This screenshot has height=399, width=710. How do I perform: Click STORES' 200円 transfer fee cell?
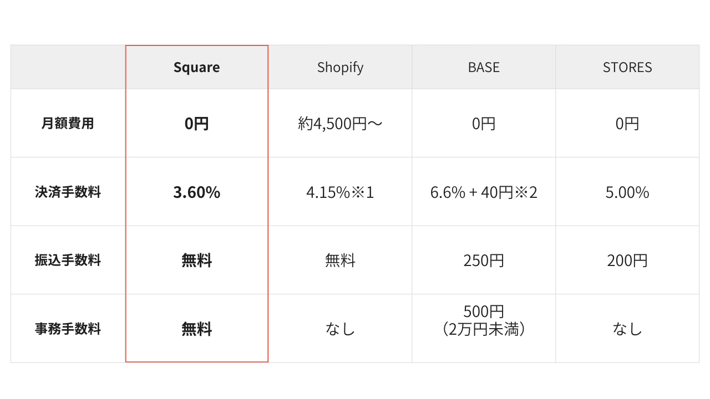tap(627, 260)
